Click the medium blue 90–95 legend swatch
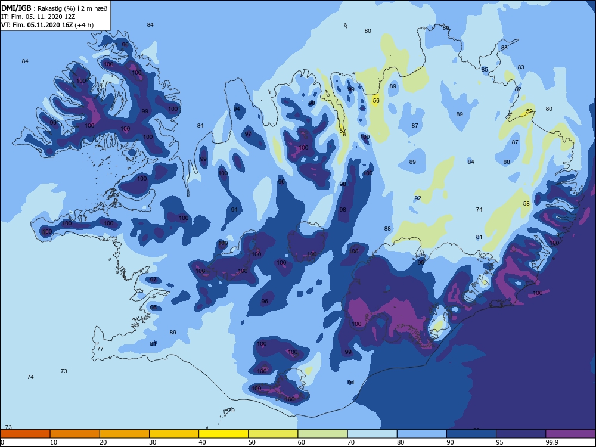Viewport: 596px width, 447px height. coord(471,434)
